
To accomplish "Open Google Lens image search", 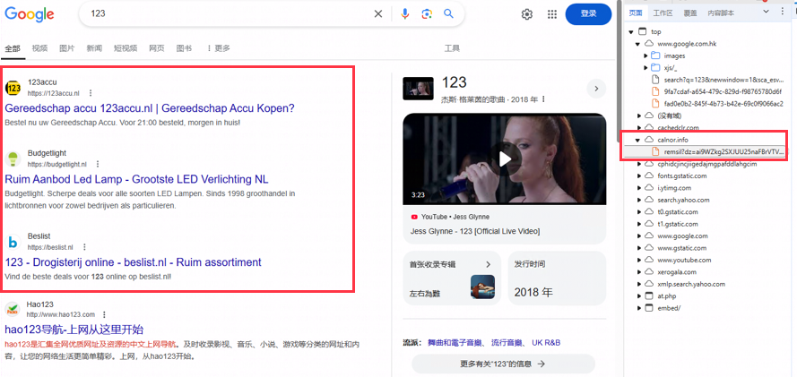I will point(427,13).
